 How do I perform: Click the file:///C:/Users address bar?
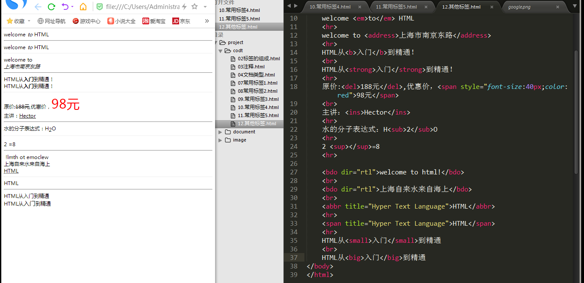pos(142,7)
